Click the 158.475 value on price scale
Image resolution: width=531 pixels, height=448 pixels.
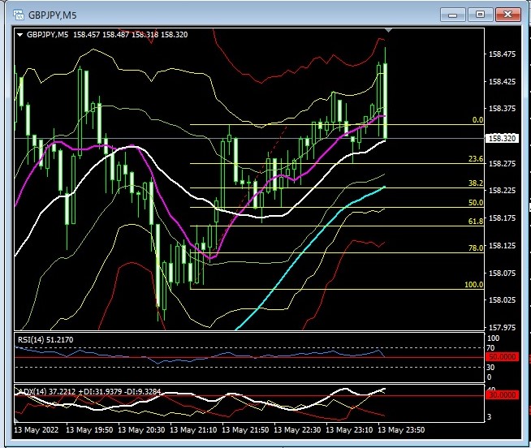[505, 54]
